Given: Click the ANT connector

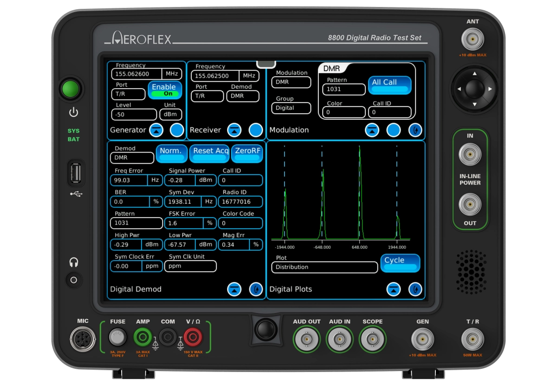Looking at the screenshot, I should click(x=473, y=39).
